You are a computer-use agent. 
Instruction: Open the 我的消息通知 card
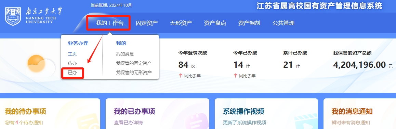tap(360, 114)
